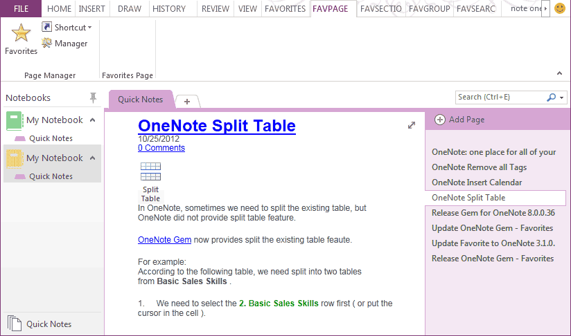The image size is (571, 336).
Task: Select the Quick Notes section tab
Action: [x=140, y=99]
